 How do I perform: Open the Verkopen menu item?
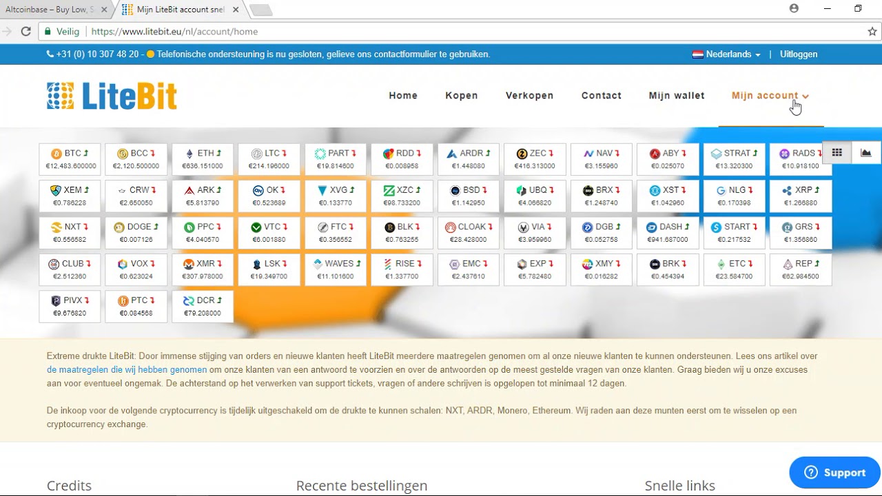pos(529,96)
